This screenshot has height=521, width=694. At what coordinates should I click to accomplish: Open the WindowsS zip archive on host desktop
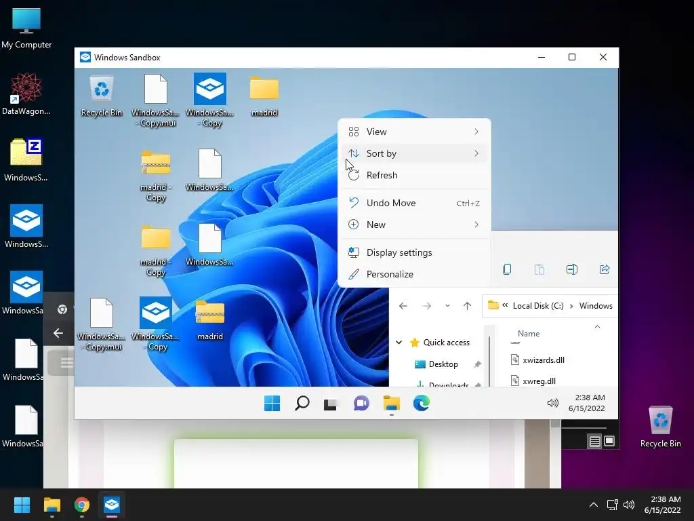click(26, 160)
